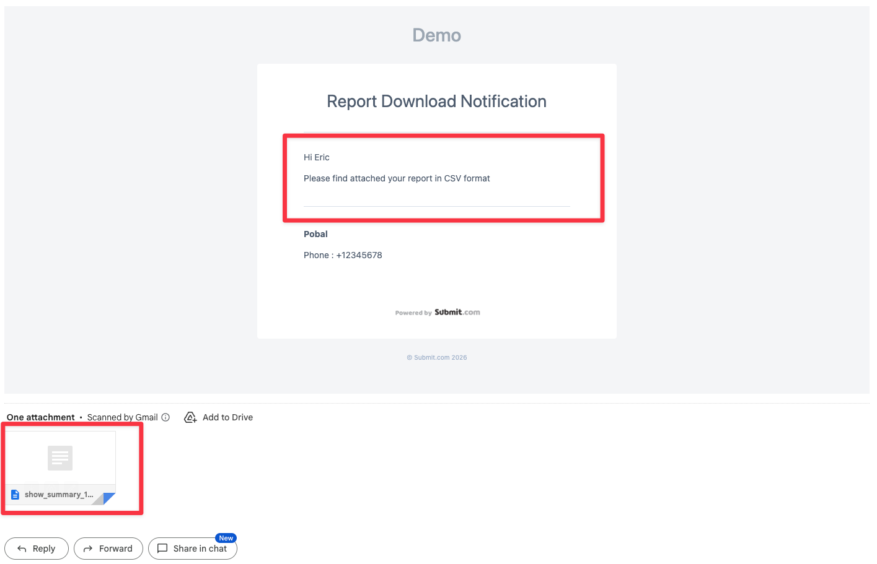The height and width of the screenshot is (564, 877).
Task: Open the show_summary_1 attachment file name
Action: point(59,495)
